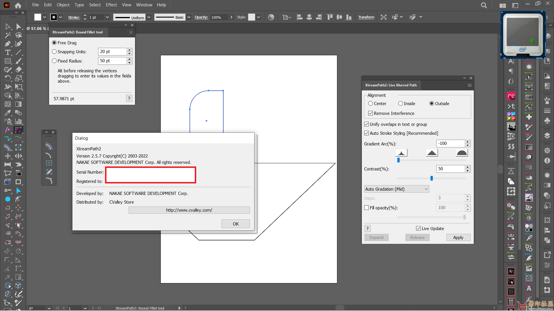
Task: Select the Column Graph tool
Action: [18, 122]
